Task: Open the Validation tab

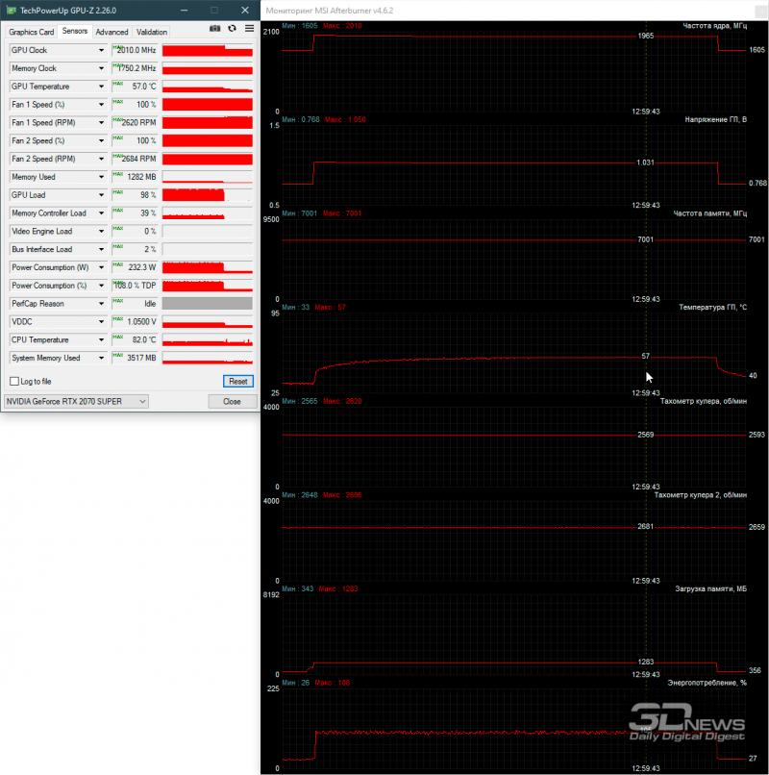Action: tap(151, 32)
